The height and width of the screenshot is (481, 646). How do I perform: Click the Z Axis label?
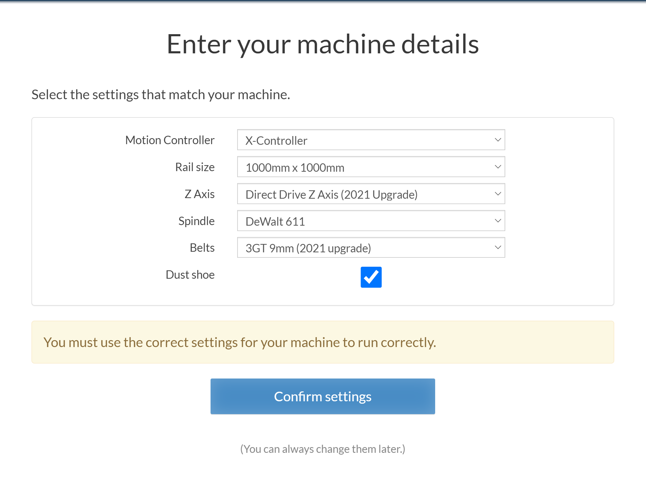(x=199, y=194)
